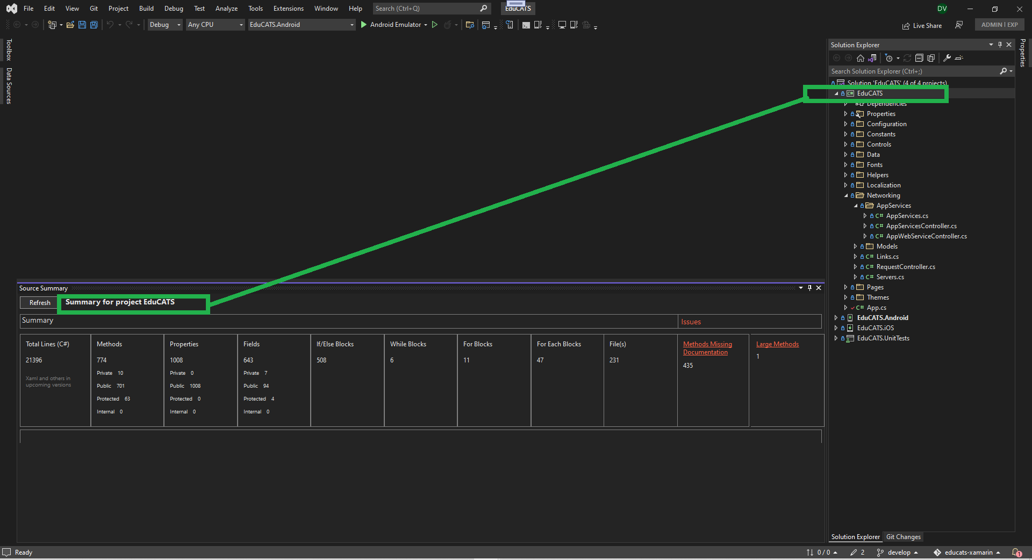1032x560 pixels.
Task: Open the Data Sources side tab
Action: pos(9,86)
